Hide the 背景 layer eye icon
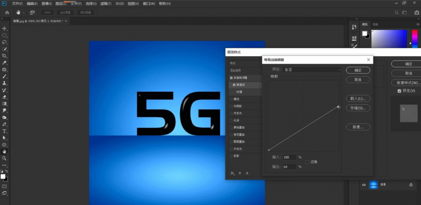This screenshot has height=205, width=421. (364, 184)
